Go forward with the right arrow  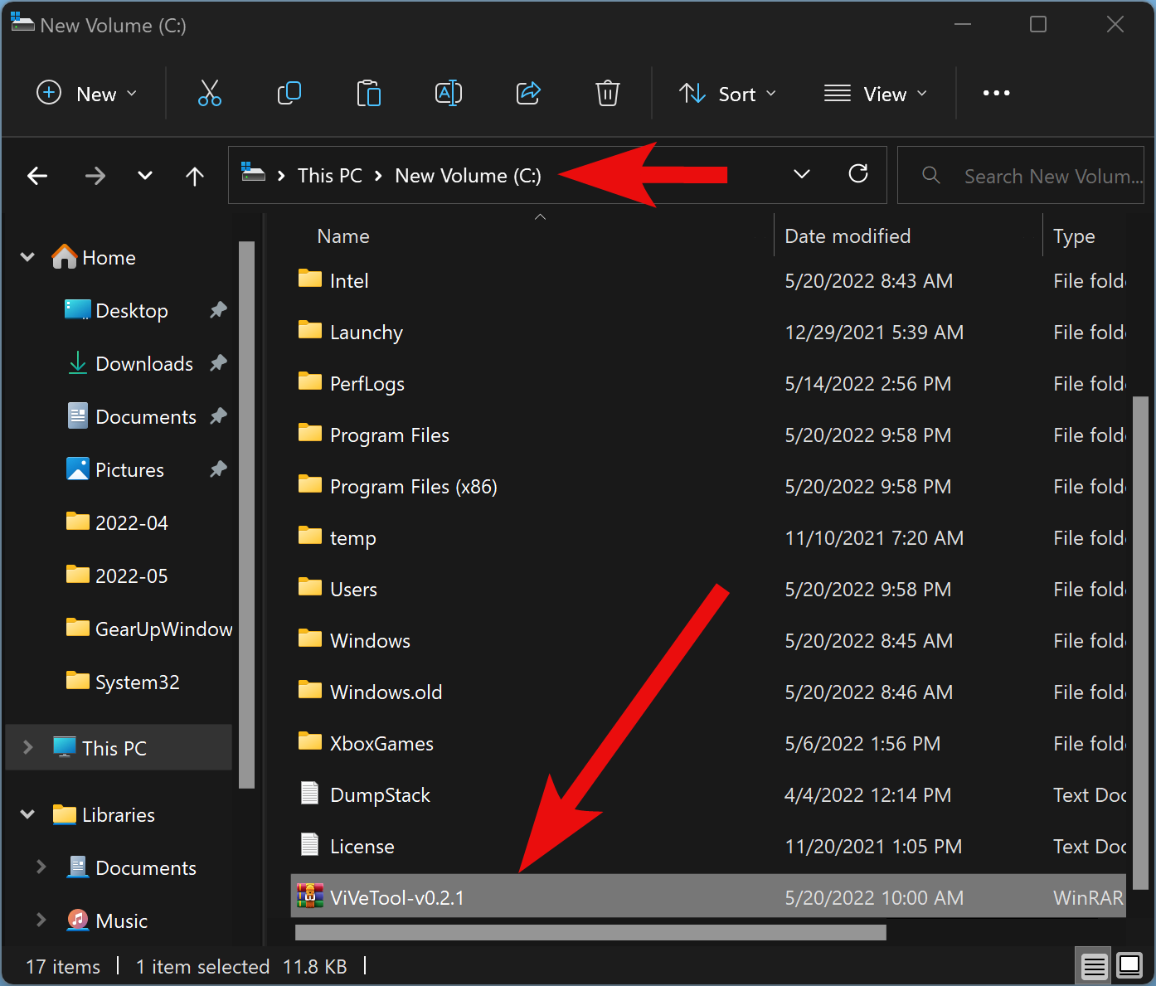pos(95,176)
